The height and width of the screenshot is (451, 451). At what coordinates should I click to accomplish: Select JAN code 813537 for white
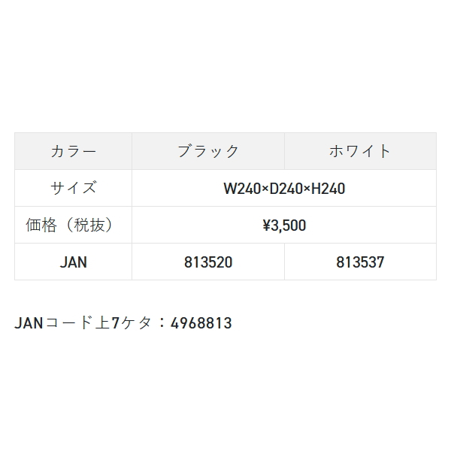point(360,262)
